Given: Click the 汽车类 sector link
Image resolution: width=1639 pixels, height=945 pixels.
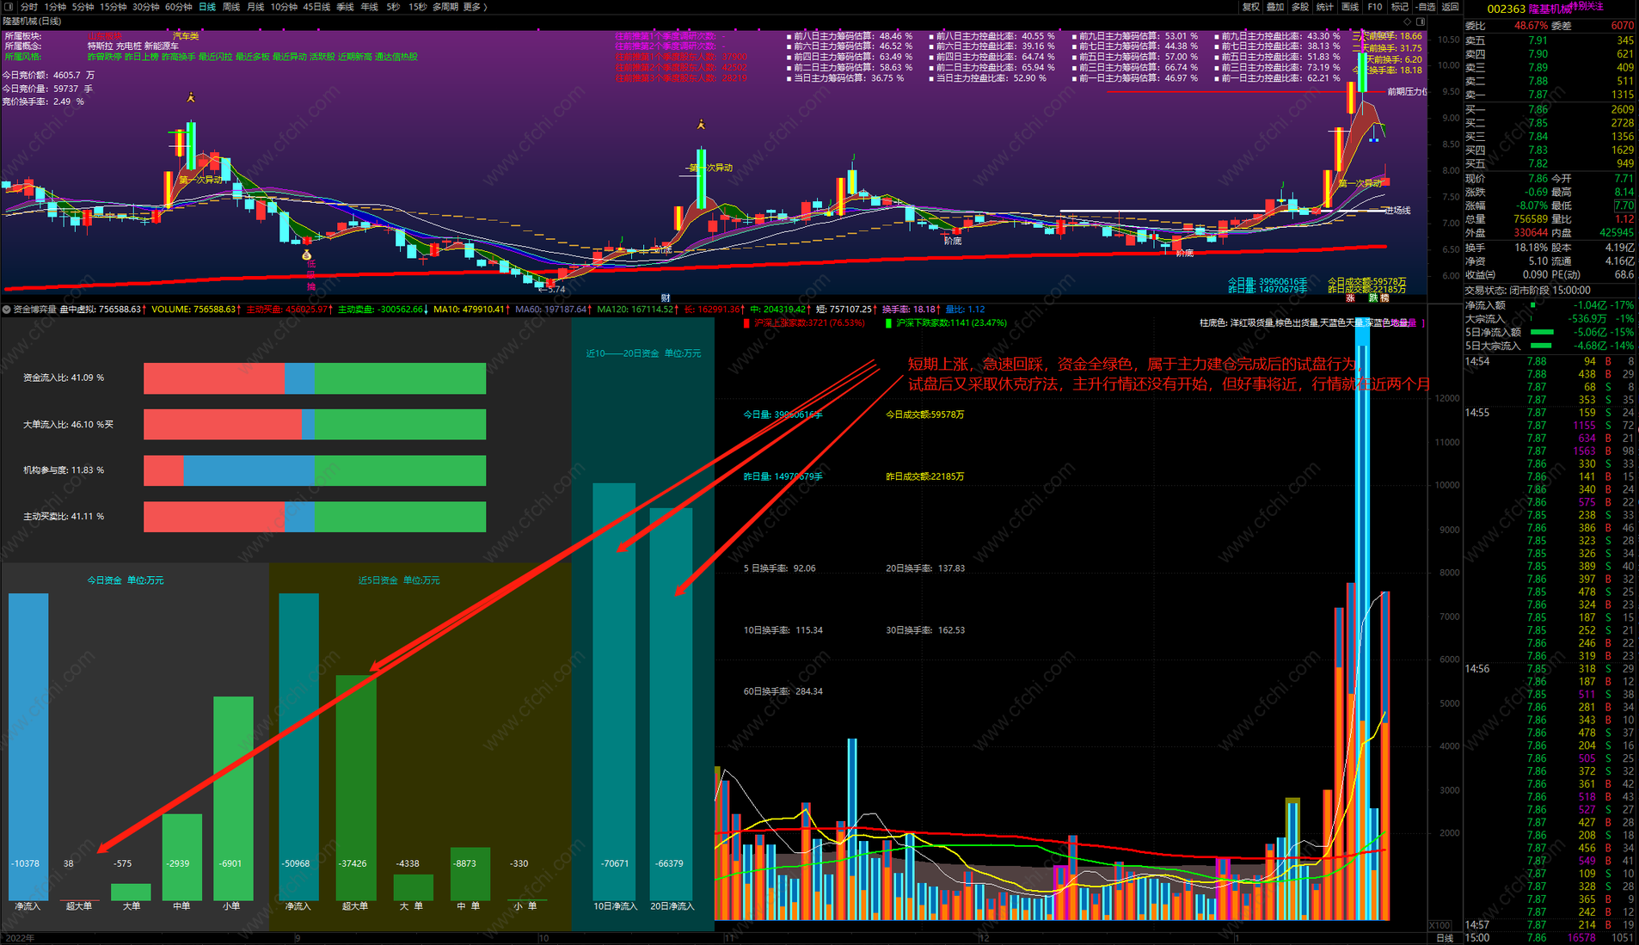Looking at the screenshot, I should point(186,36).
